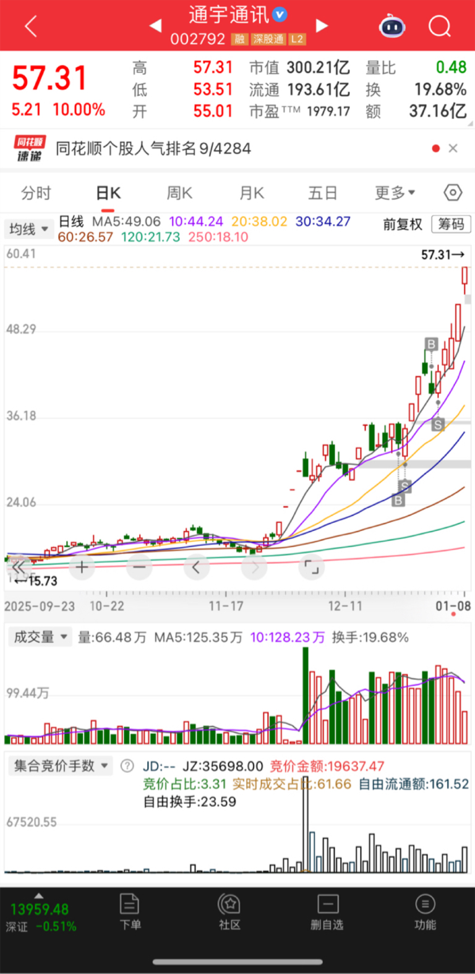475x974 pixels.
Task: Tap the back arrow icon
Action: 30,27
